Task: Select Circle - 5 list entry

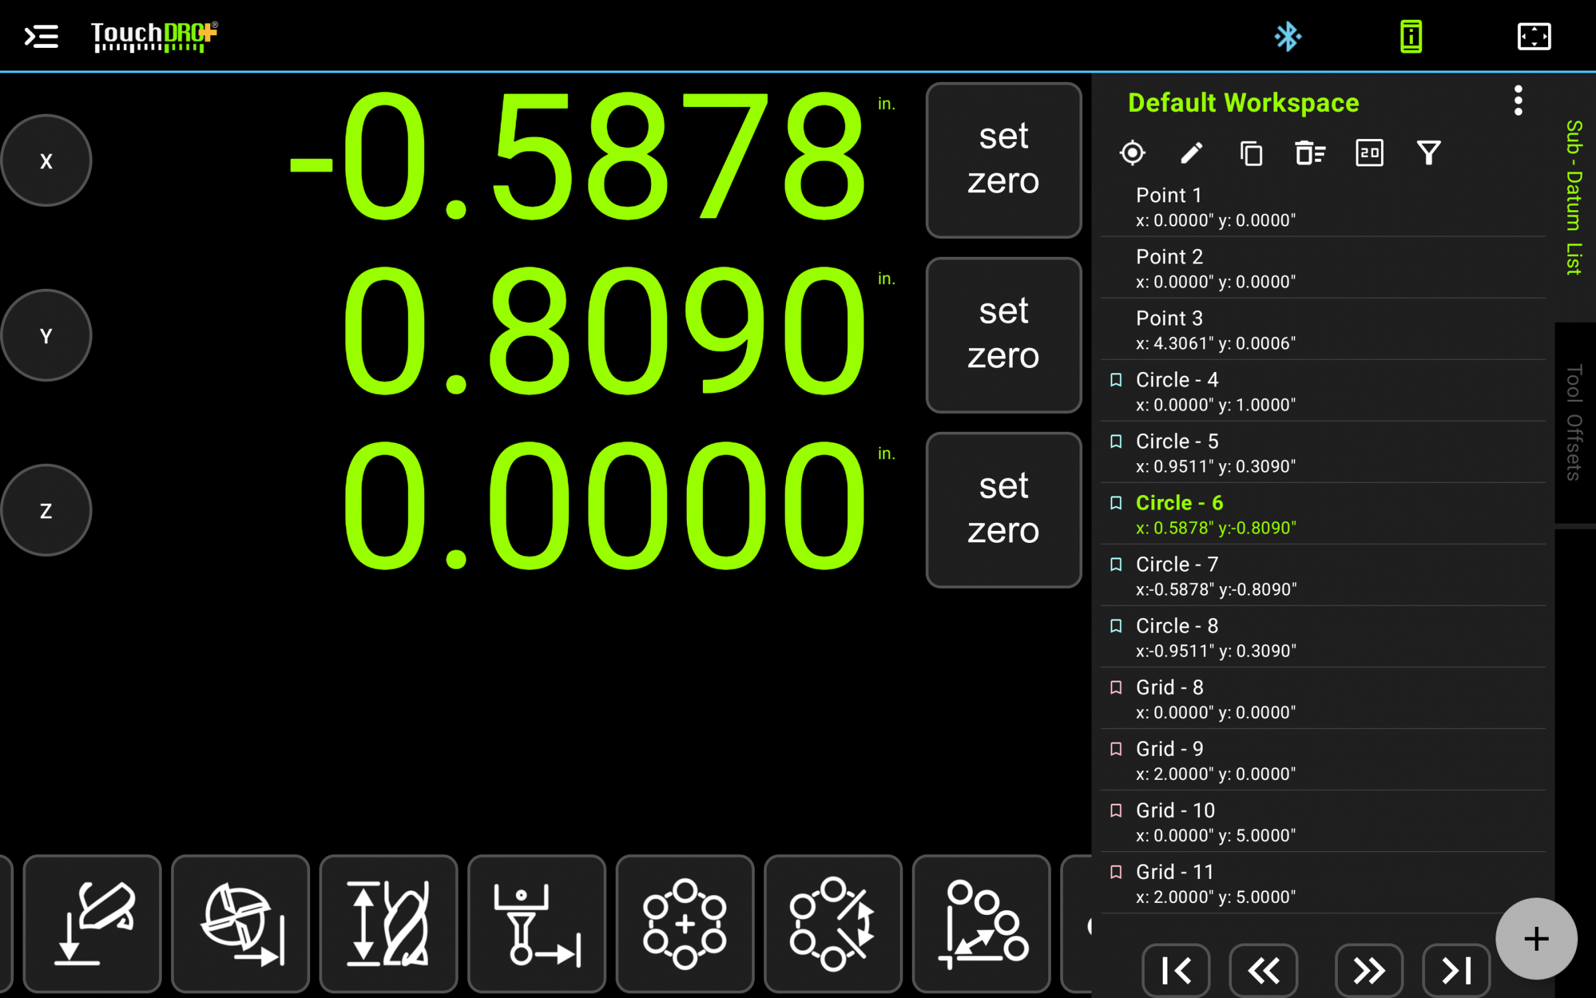Action: coord(1323,453)
